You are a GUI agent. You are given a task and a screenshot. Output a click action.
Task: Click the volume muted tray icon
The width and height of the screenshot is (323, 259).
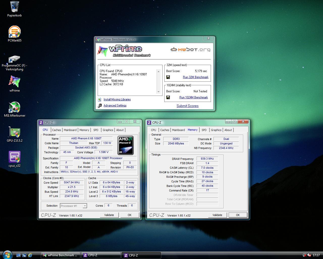(309, 255)
